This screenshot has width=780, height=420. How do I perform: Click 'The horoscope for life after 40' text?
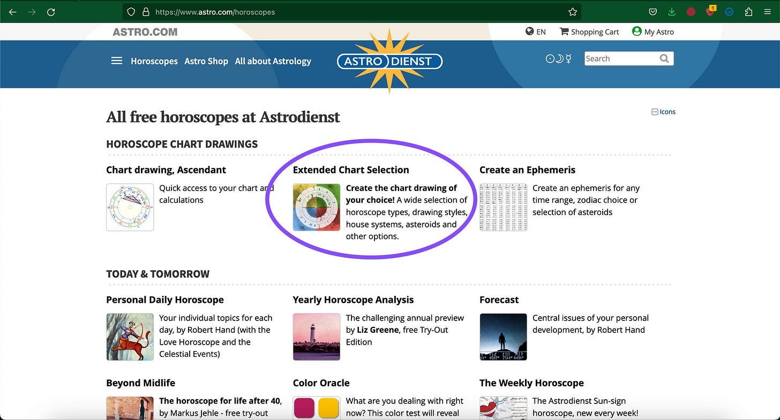pos(220,401)
